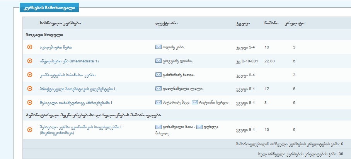The height and width of the screenshot is (159, 351).
Task: Click column header კრედიტი
Action: click(294, 23)
